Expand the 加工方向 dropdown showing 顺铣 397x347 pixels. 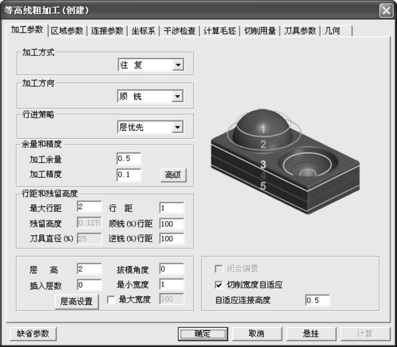(x=178, y=96)
